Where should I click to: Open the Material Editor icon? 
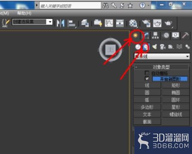(133, 23)
